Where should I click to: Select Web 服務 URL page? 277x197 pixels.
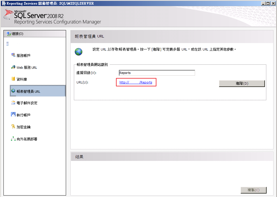pyautogui.click(x=27, y=68)
